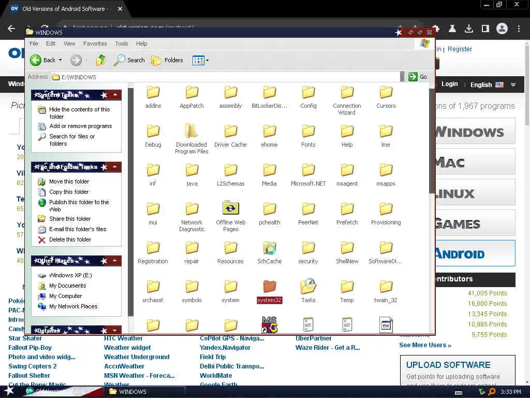Open My Documents in Other Places
This screenshot has width=530, height=398.
coord(68,286)
